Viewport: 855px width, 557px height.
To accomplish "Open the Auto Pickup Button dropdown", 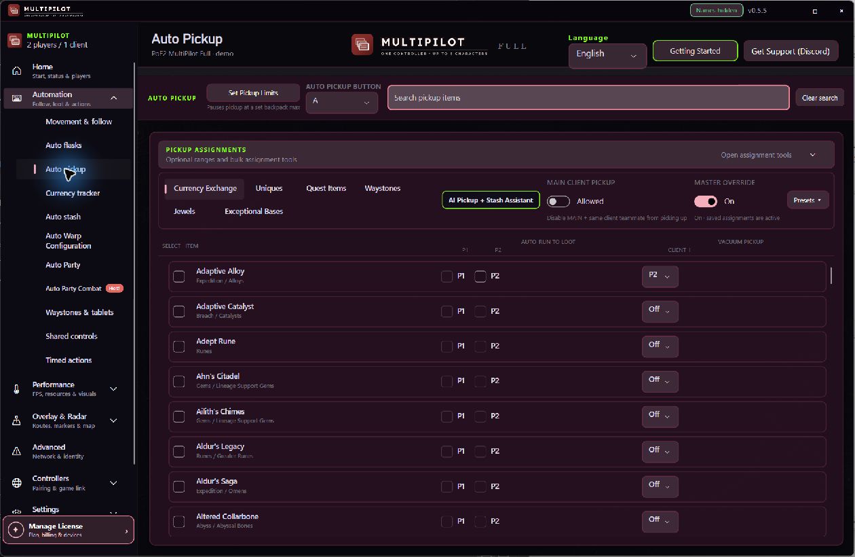I will [341, 102].
